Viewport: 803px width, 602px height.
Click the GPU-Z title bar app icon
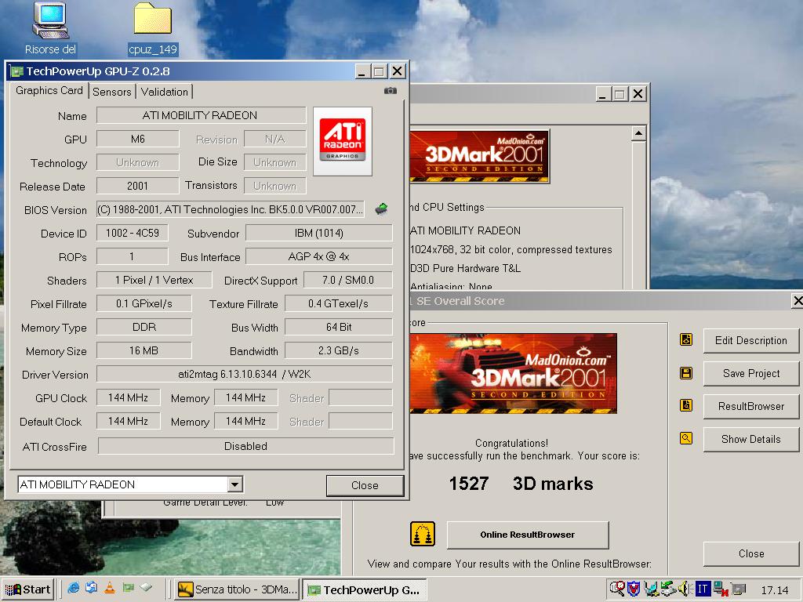[17, 71]
